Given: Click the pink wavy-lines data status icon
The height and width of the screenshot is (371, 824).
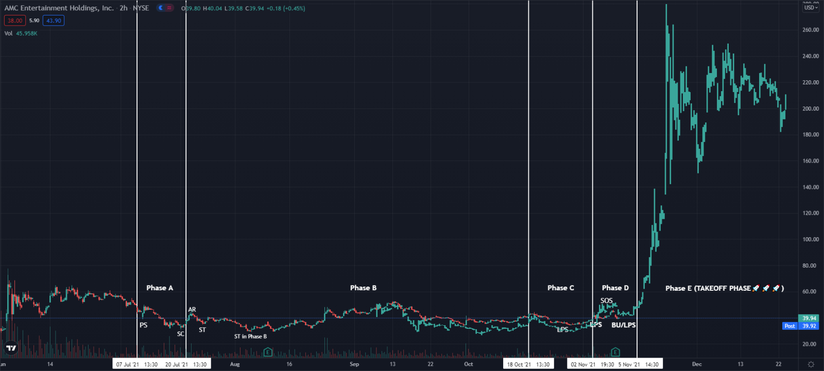Looking at the screenshot, I should tap(169, 8).
